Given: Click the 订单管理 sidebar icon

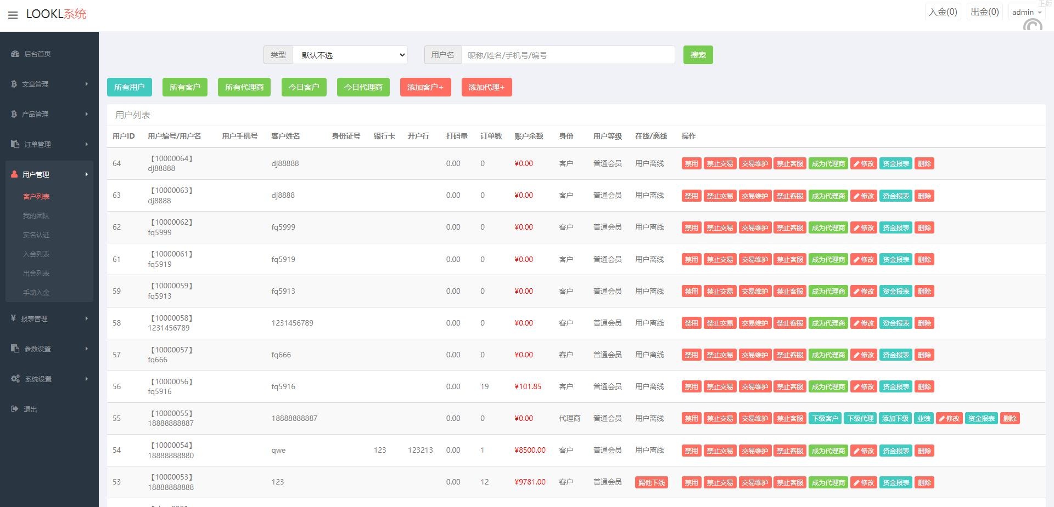Looking at the screenshot, I should pos(15,144).
